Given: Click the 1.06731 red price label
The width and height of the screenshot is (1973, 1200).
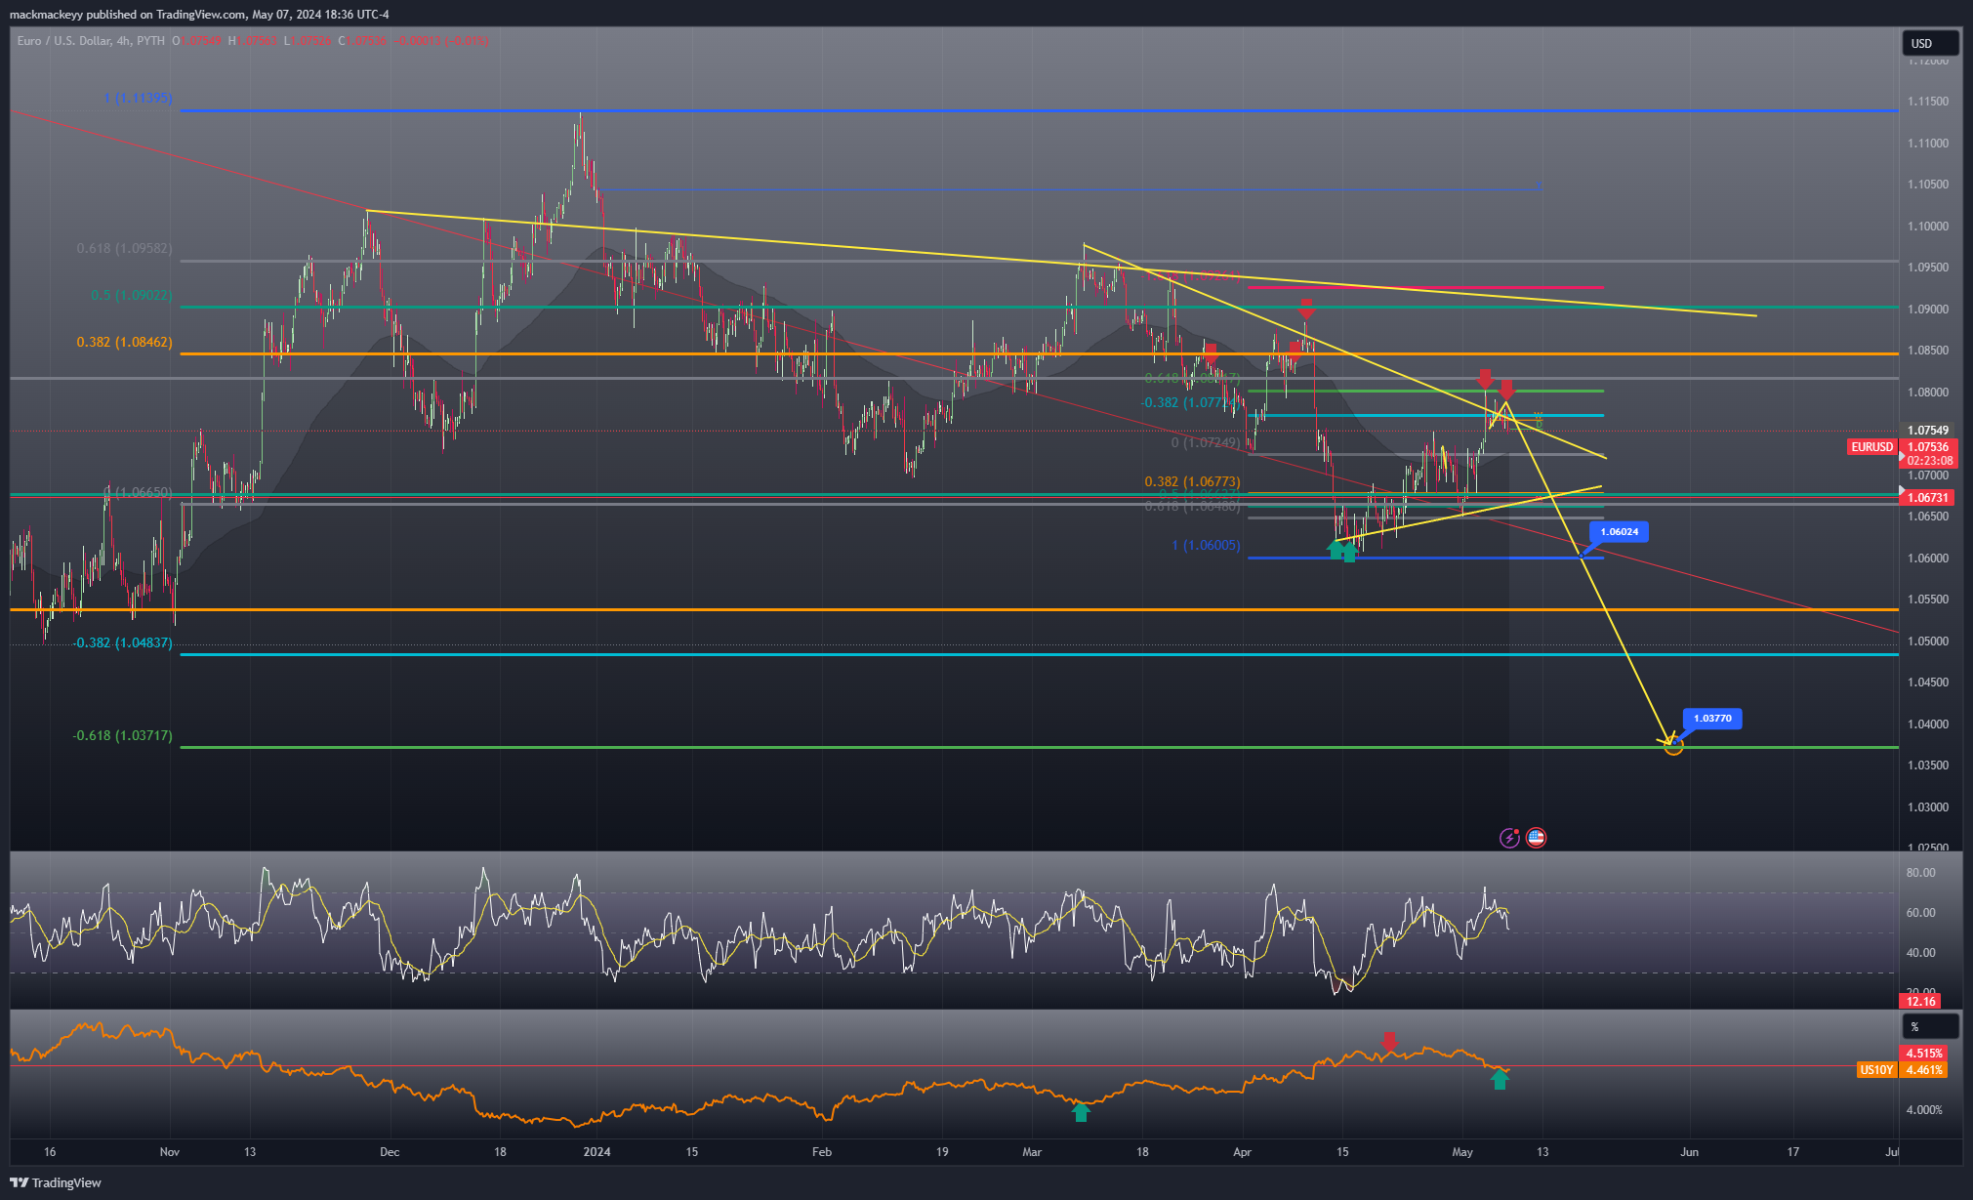Looking at the screenshot, I should [1928, 498].
